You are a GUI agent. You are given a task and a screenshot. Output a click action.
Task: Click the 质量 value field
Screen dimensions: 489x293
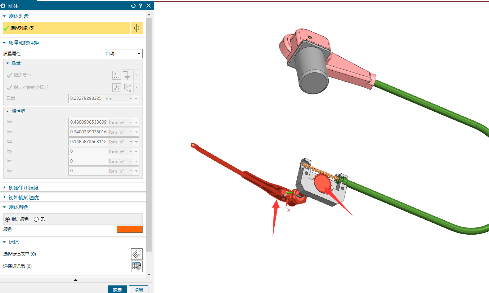[86, 99]
